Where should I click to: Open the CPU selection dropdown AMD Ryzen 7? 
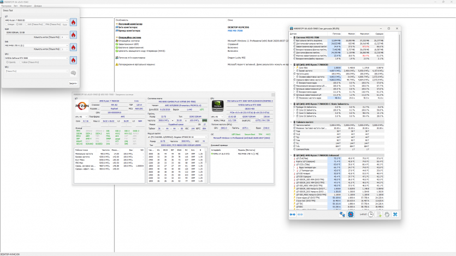click(x=37, y=20)
